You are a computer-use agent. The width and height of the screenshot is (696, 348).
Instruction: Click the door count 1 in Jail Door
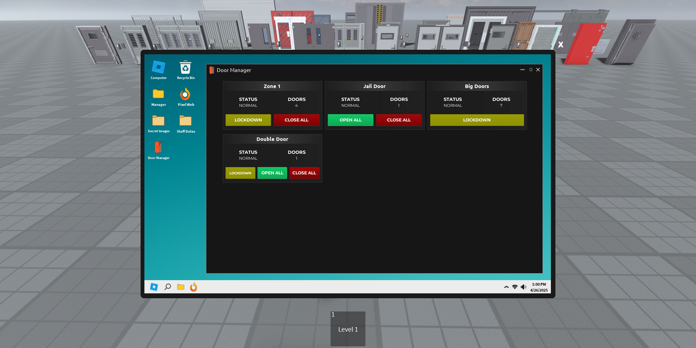[399, 106]
